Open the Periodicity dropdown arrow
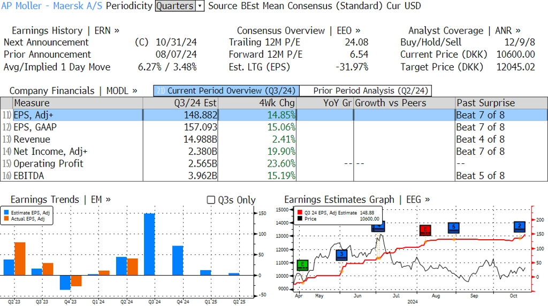Screen dimensions: 548x306 tap(200, 6)
